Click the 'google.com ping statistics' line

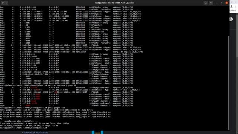19,121
